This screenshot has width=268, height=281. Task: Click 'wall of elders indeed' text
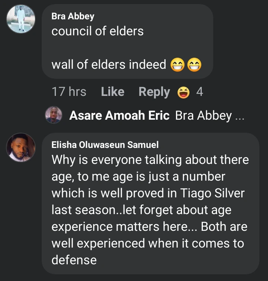109,65
